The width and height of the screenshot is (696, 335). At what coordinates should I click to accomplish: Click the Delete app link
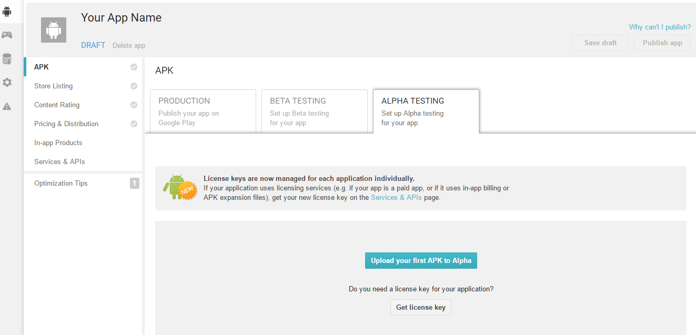(x=129, y=46)
